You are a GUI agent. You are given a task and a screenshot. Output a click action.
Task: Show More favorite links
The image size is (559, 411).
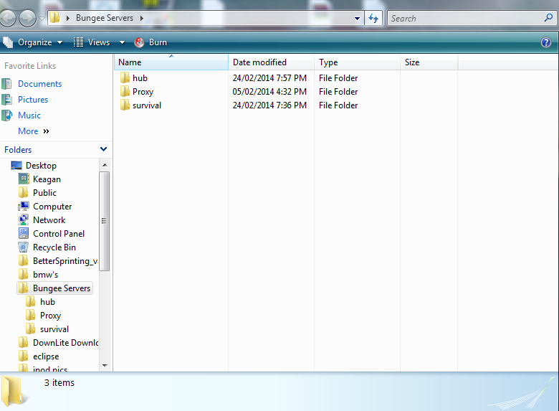pyautogui.click(x=34, y=131)
